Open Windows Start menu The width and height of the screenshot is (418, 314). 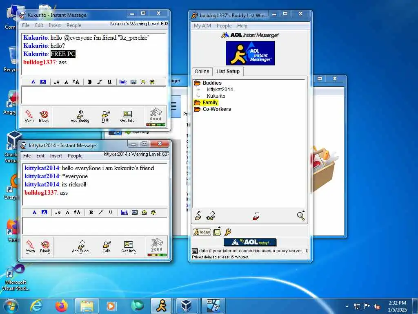[x=11, y=306]
